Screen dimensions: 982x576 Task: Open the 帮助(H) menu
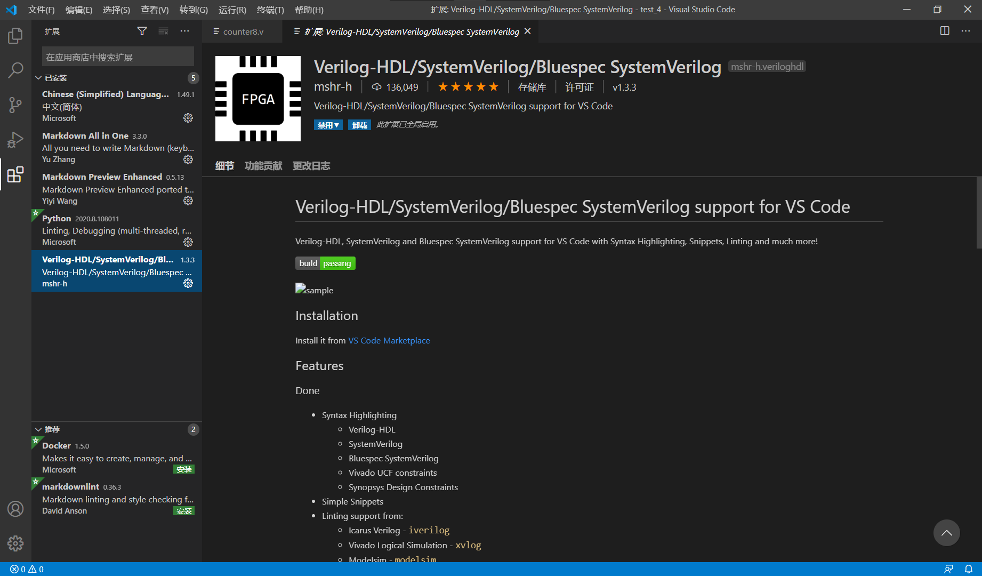309,10
